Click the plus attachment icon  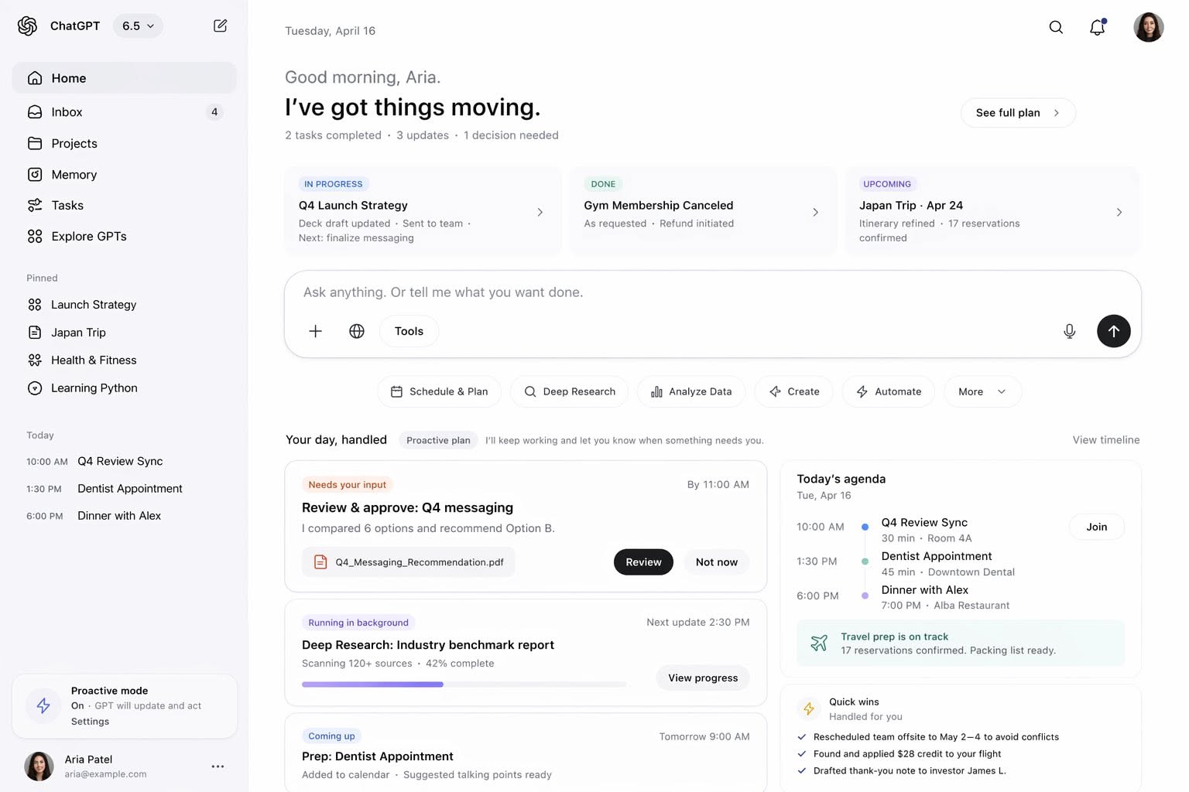pyautogui.click(x=315, y=331)
